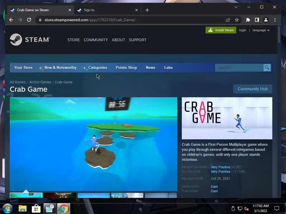Expand the tab search chevron
This screenshot has width=286, height=214.
point(236,7)
